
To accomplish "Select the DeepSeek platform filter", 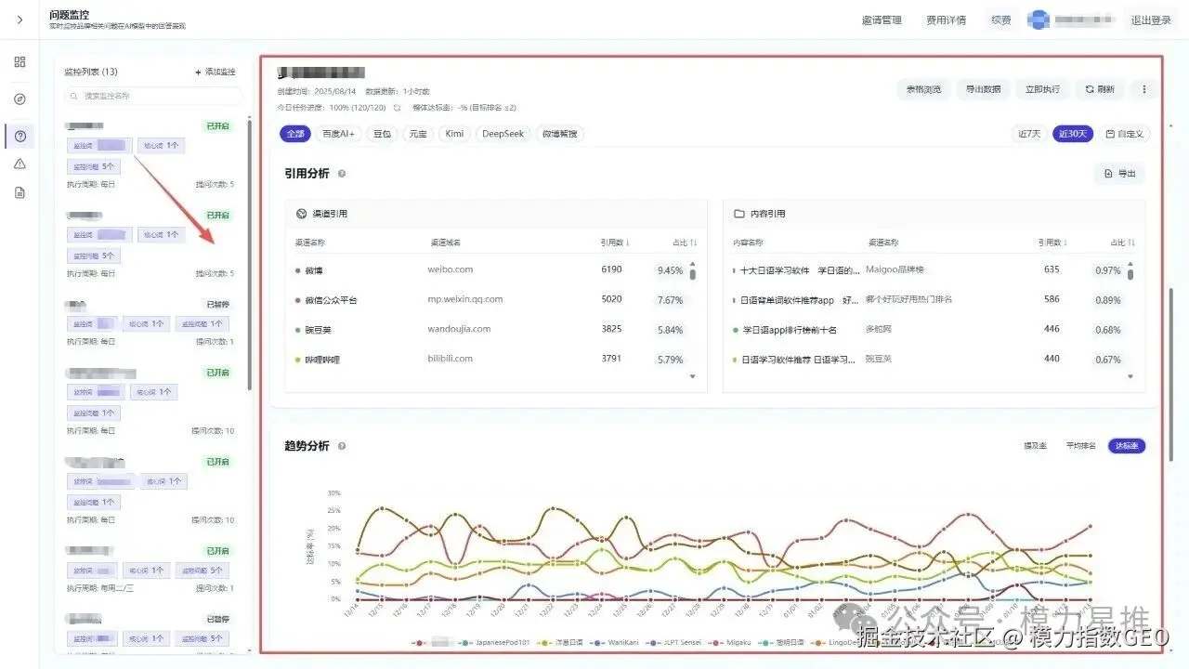I will point(503,134).
